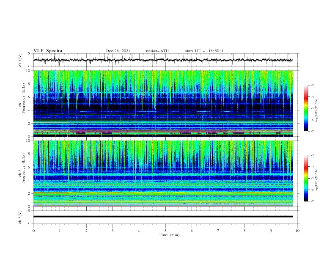Screen dimensions: 335x259
Task: Click the "VLF Spectra" title text
Action: pos(48,51)
